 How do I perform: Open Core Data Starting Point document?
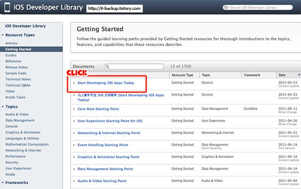tap(98, 109)
